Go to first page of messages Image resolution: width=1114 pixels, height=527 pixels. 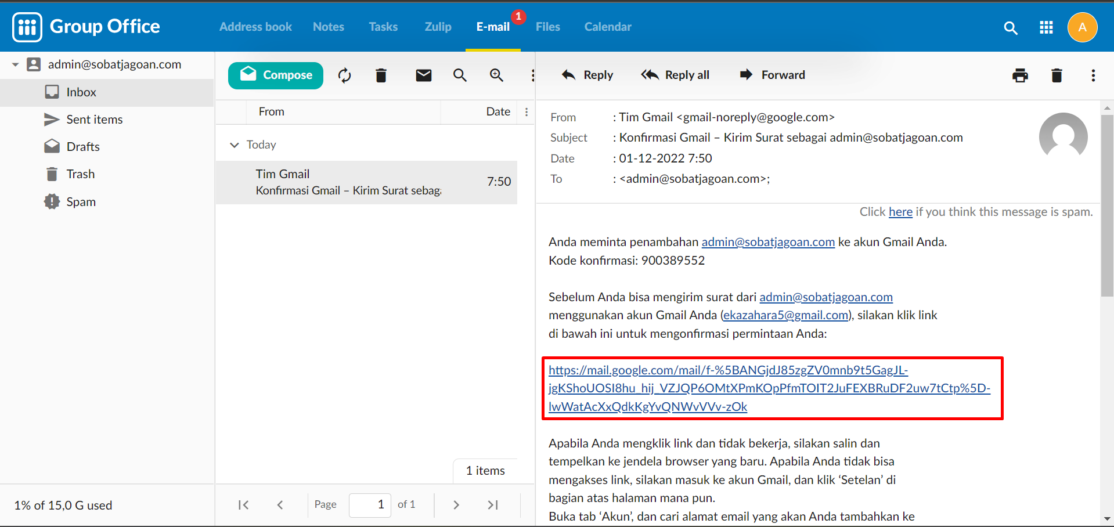pyautogui.click(x=243, y=505)
